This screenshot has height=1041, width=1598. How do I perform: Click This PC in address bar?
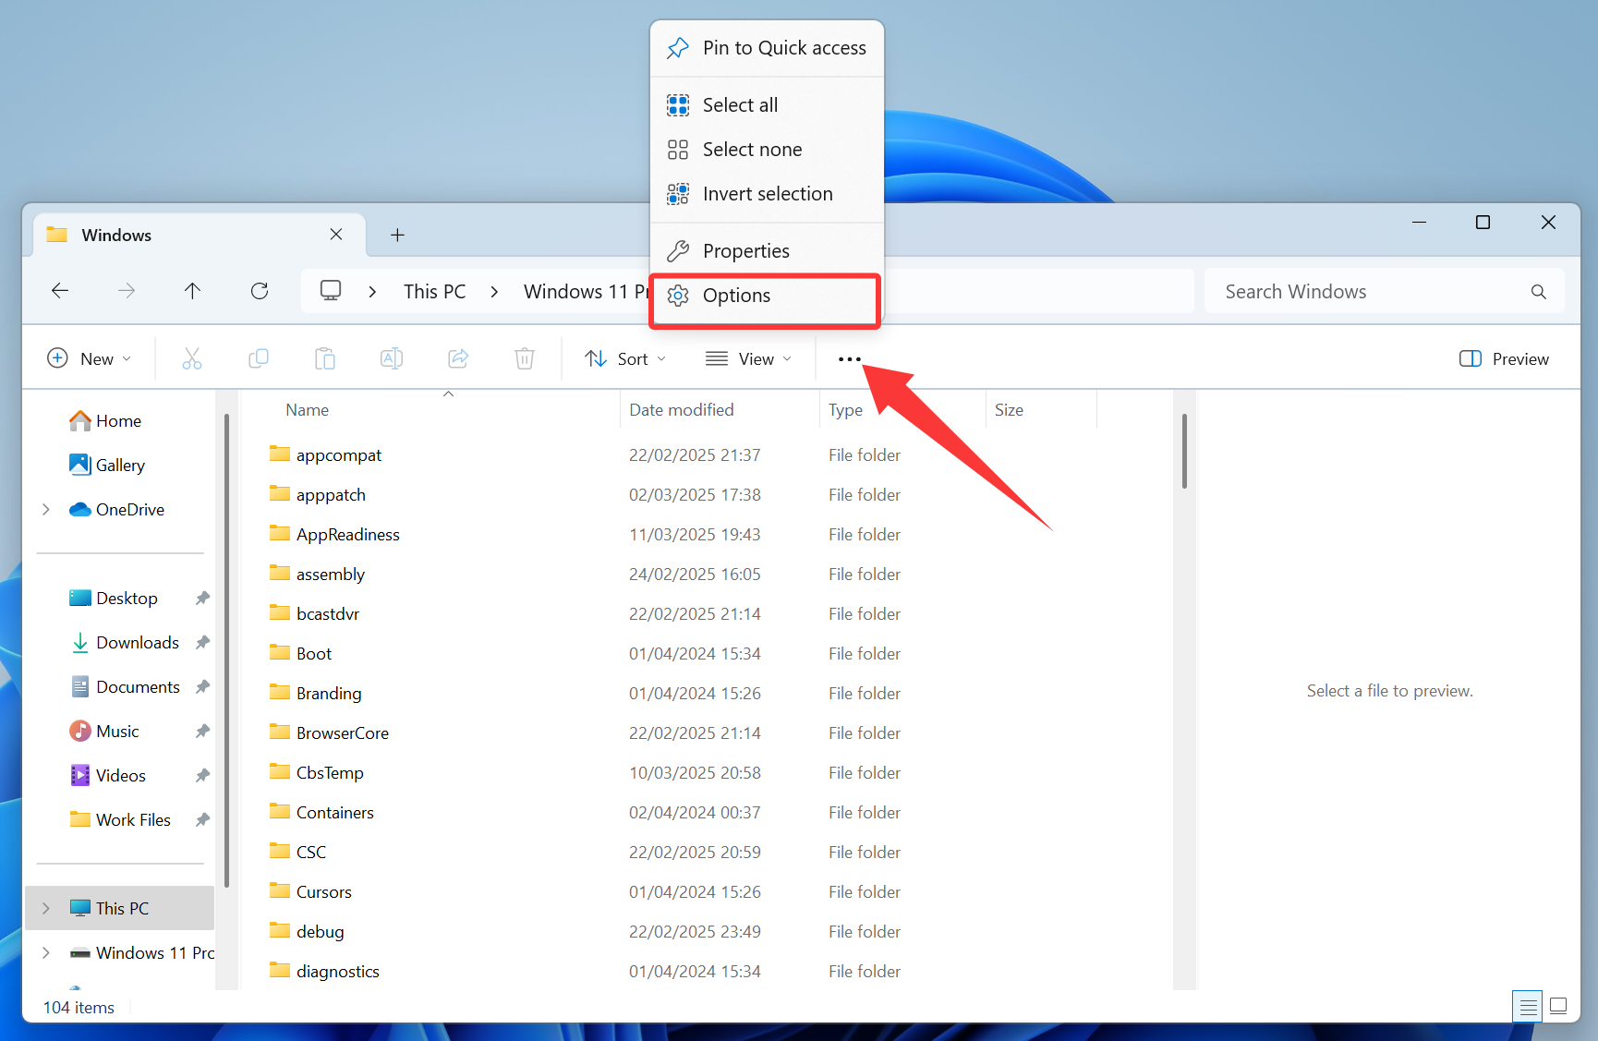click(x=434, y=292)
